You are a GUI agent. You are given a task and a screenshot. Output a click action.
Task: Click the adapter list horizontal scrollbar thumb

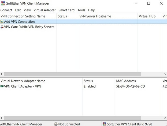tap(73, 118)
